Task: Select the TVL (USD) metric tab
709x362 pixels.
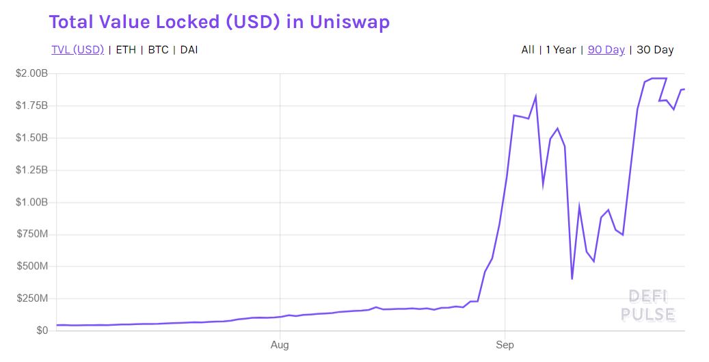Action: point(77,50)
